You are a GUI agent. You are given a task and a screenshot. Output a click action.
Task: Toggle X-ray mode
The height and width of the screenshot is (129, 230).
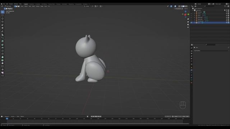179,6
